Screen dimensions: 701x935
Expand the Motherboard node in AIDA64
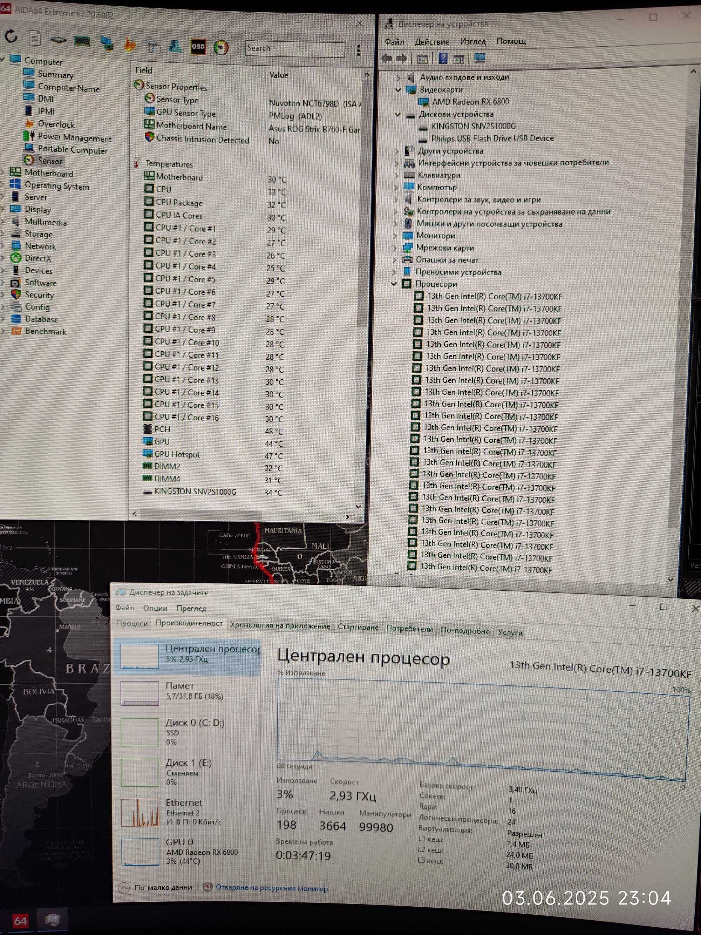(x=2, y=172)
